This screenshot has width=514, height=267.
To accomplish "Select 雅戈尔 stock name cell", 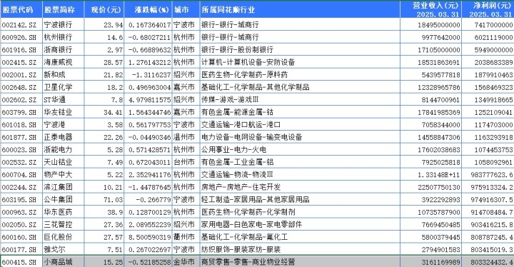I will click(x=64, y=249).
